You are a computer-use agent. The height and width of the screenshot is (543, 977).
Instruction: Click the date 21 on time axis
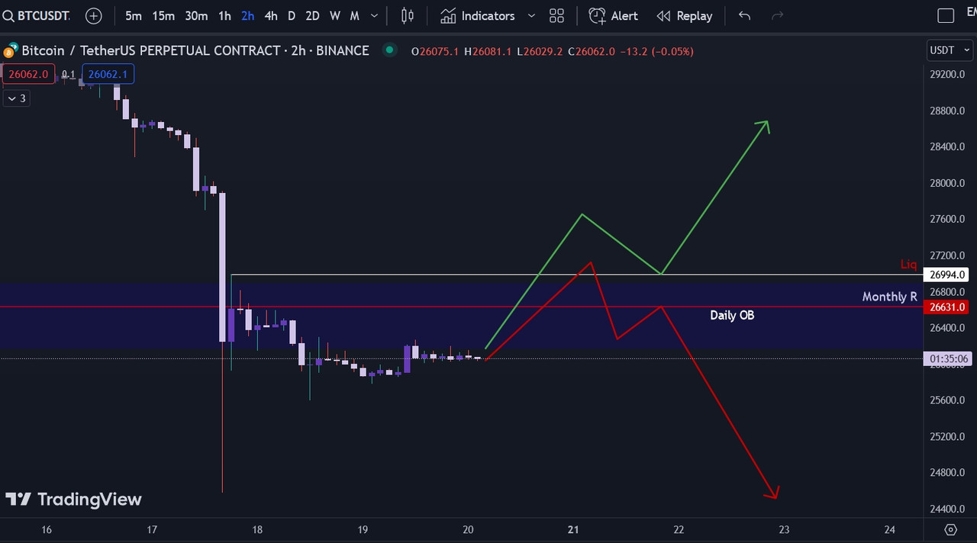pos(573,529)
